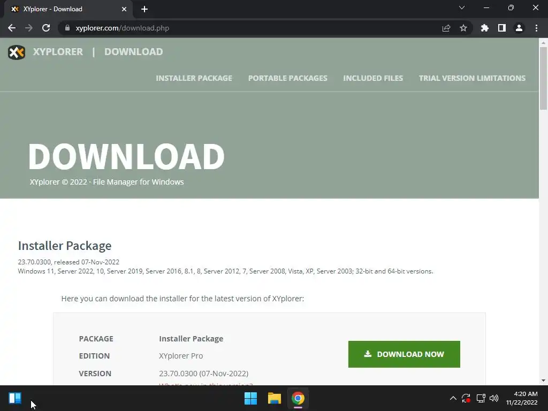The width and height of the screenshot is (548, 411).
Task: Jump to INCLUDED FILES section
Action: click(x=373, y=78)
